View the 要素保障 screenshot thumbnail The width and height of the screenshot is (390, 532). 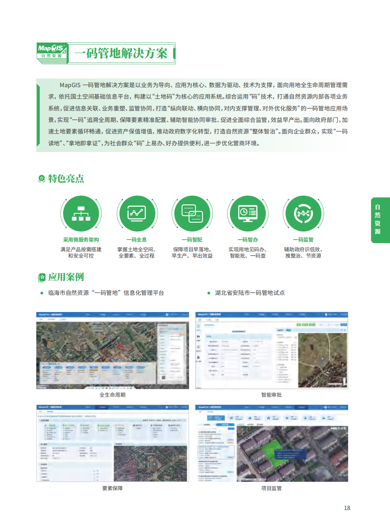coord(113,443)
